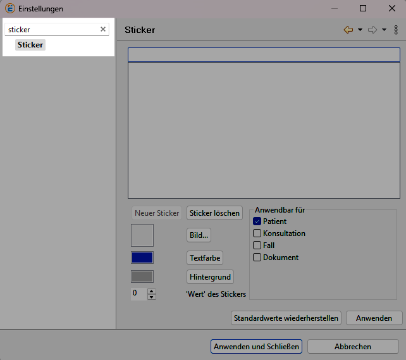406x360 pixels.
Task: Enable the Konsultation checkbox
Action: tap(257, 233)
